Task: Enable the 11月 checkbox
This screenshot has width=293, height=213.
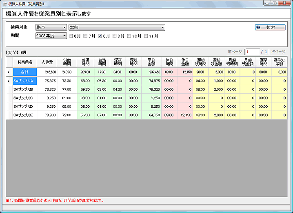Action: pyautogui.click(x=145, y=36)
